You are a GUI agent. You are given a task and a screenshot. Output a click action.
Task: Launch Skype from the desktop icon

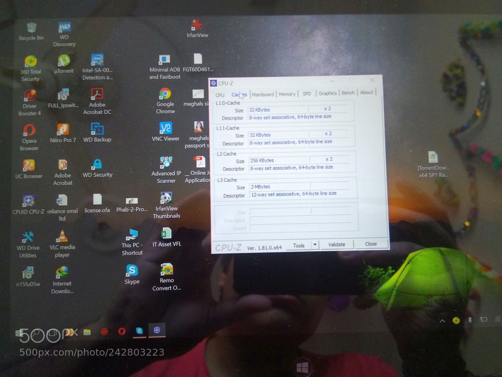tap(132, 275)
